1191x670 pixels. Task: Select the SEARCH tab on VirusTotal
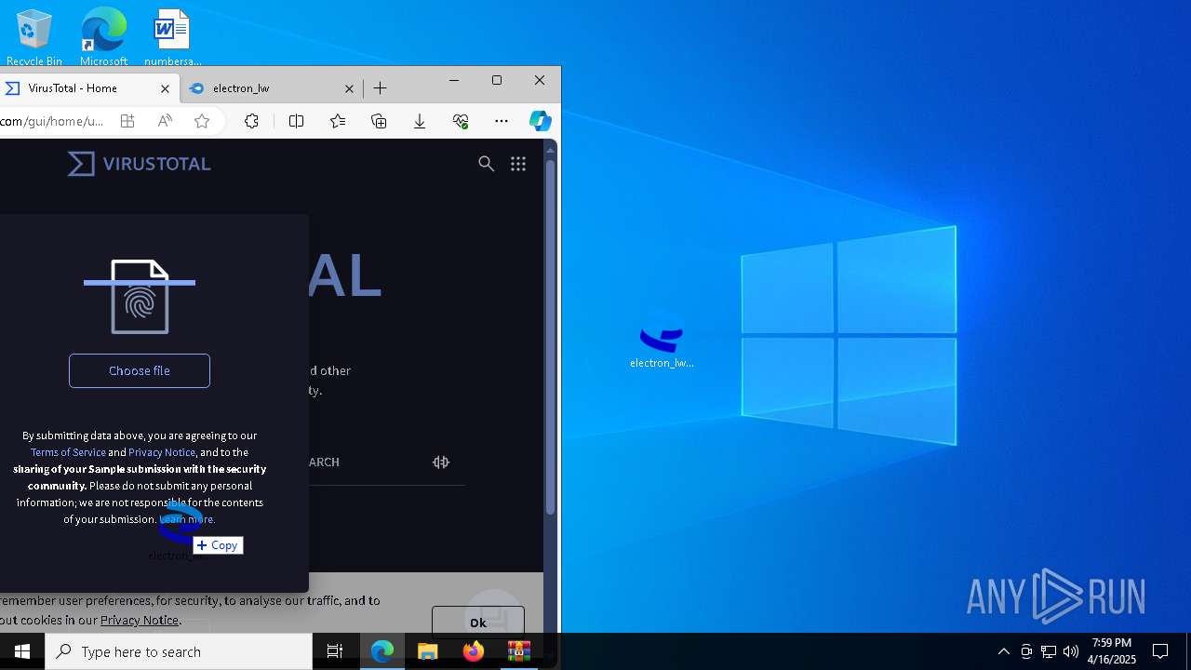[324, 462]
